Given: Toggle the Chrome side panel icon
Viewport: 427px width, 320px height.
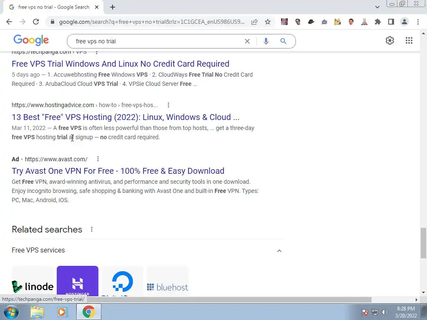Looking at the screenshot, I should pyautogui.click(x=391, y=22).
